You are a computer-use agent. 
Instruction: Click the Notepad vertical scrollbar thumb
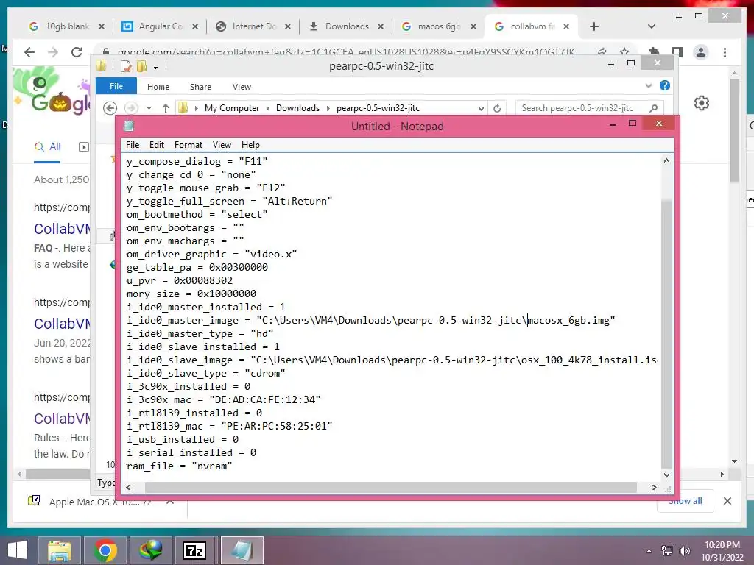click(666, 332)
